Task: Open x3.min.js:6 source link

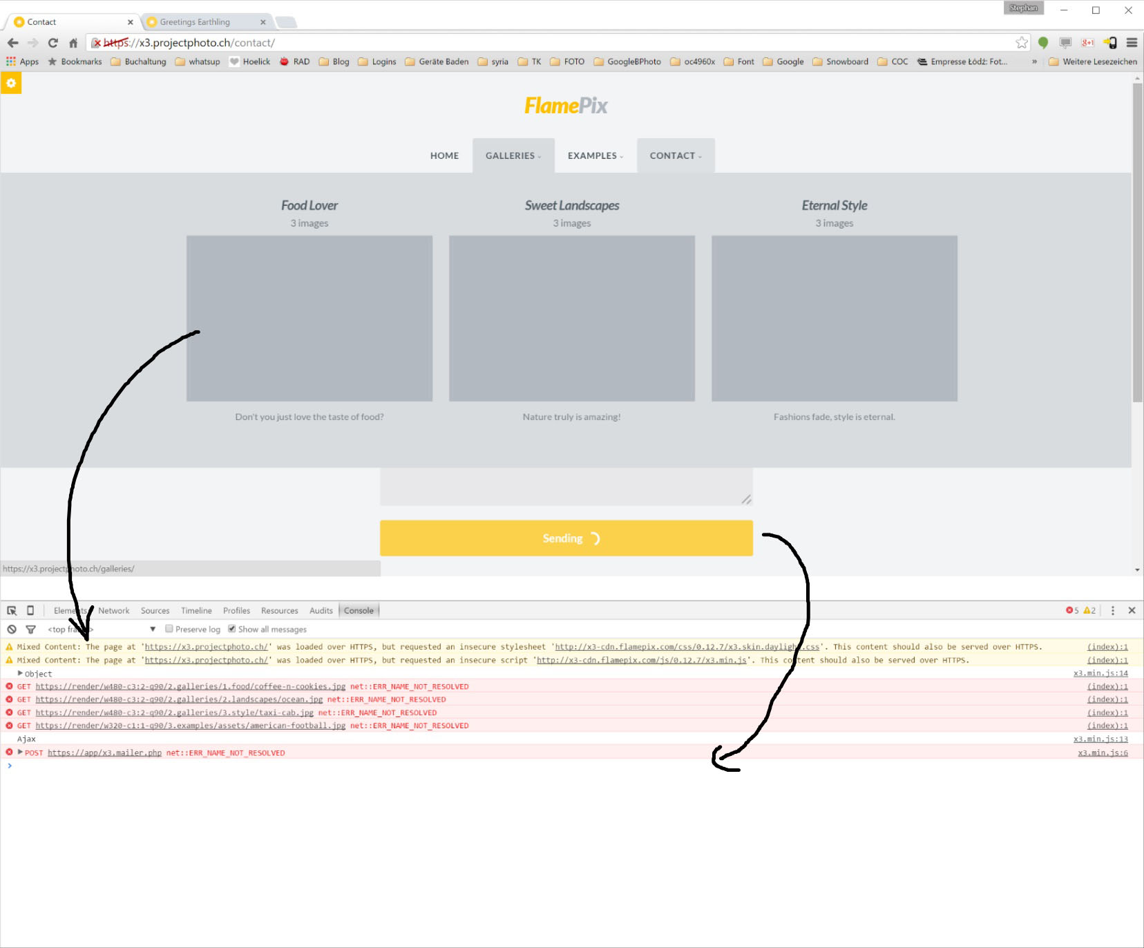Action: [x=1103, y=752]
